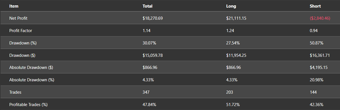
Task: Select the Trades row label
Action: tap(15, 92)
